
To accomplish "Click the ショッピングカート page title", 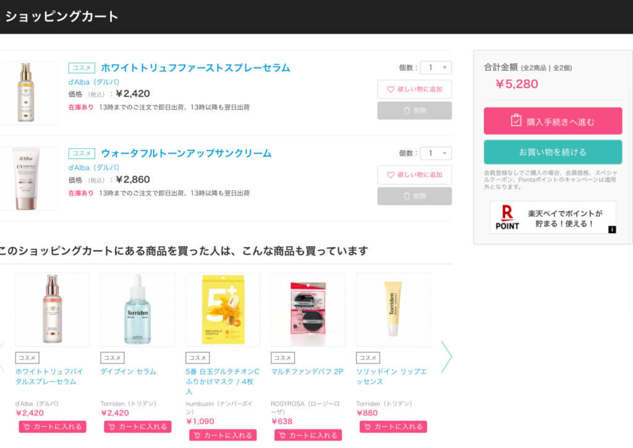I will coord(62,17).
